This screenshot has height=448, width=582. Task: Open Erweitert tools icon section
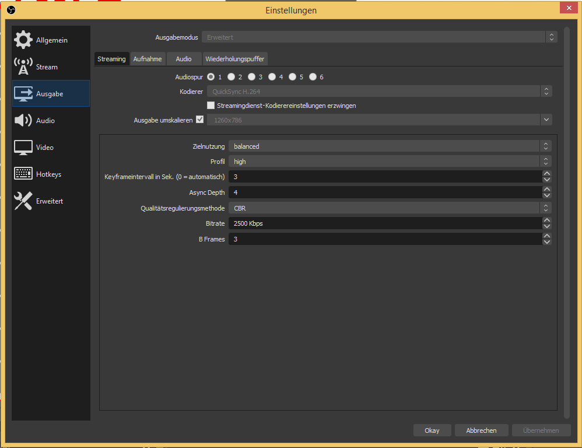tap(23, 201)
